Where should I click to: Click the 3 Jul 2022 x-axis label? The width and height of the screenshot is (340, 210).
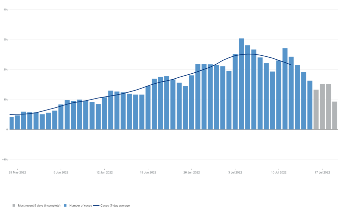coord(235,173)
